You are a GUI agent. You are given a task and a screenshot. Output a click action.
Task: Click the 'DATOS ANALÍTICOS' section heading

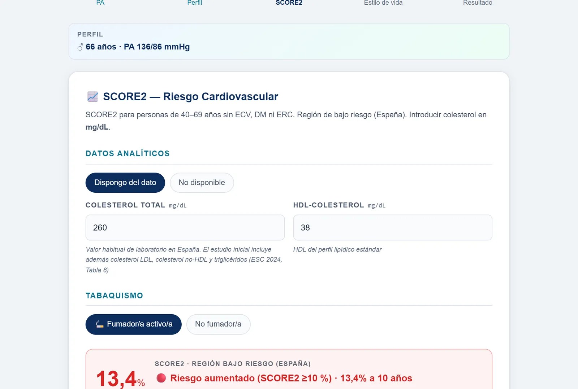(x=128, y=153)
